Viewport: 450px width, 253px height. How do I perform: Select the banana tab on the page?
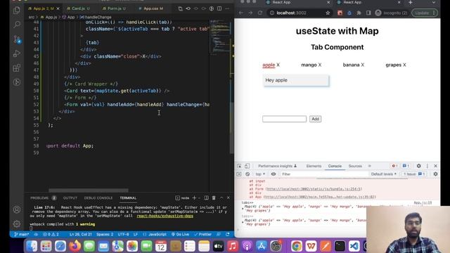(x=351, y=65)
